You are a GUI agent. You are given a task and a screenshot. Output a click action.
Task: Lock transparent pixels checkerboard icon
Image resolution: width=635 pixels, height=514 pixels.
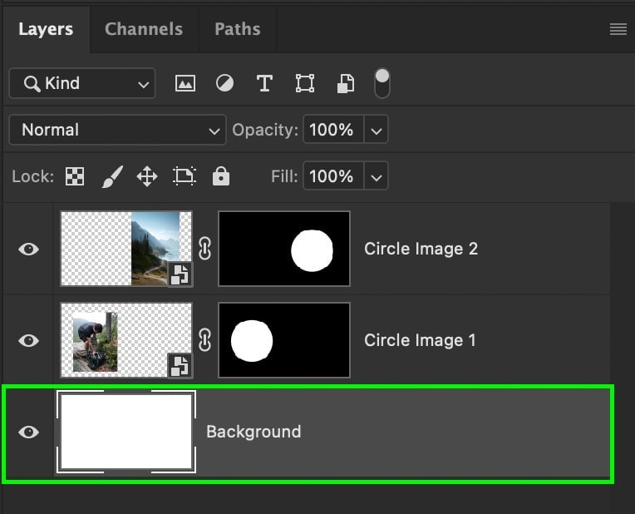coord(75,176)
